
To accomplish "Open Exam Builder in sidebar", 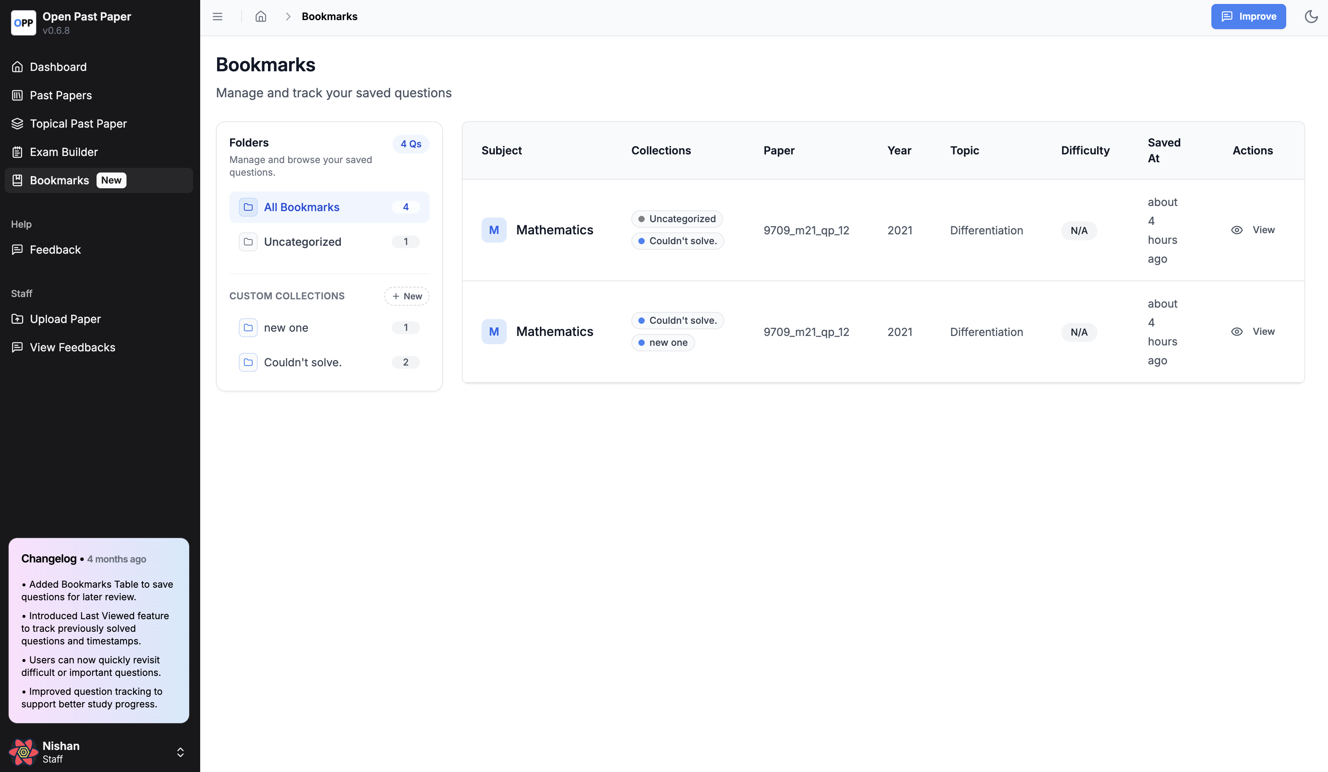I will click(x=99, y=152).
